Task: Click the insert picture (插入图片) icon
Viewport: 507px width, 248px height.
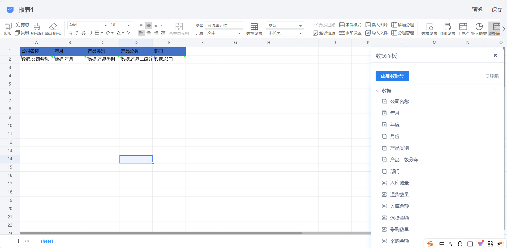Action: [368, 25]
